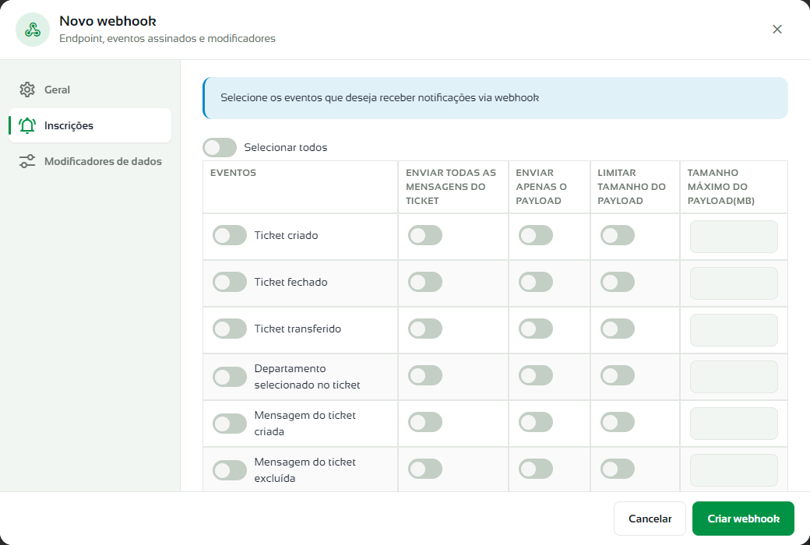Screen dimensions: 810x545
Task: Enable Mensagem do ticket excluída event
Action: (x=230, y=470)
